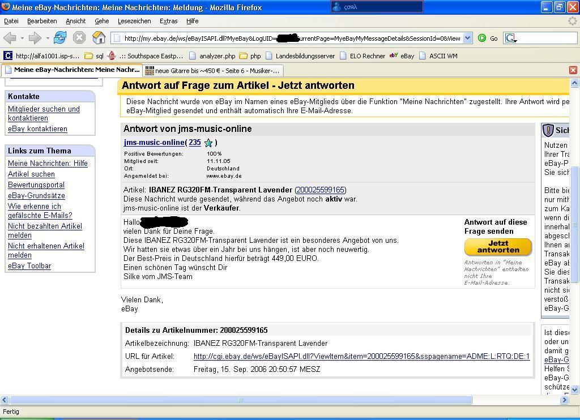Viewport: 580px width, 420px height.
Task: Click the Stop loading icon
Action: pyautogui.click(x=79, y=38)
